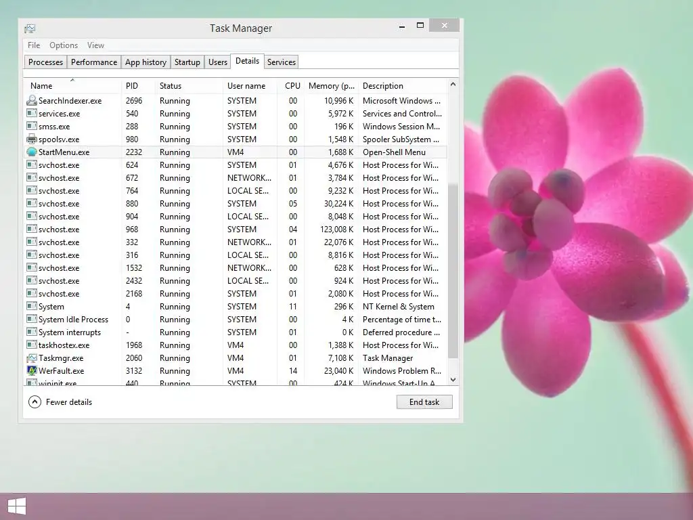Image resolution: width=693 pixels, height=520 pixels.
Task: Click icon of svchost.exe PID 2168
Action: click(32, 293)
